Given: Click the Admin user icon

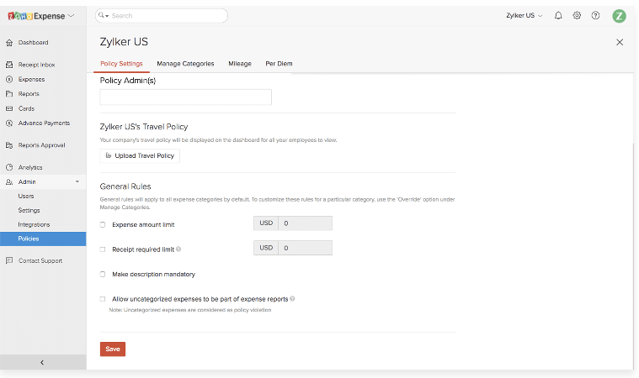Looking at the screenshot, I should (9, 182).
